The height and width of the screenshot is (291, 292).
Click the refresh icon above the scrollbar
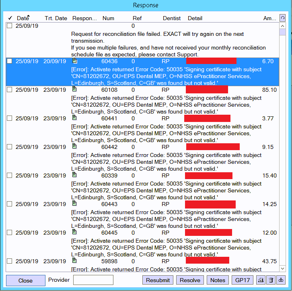[x=283, y=18]
